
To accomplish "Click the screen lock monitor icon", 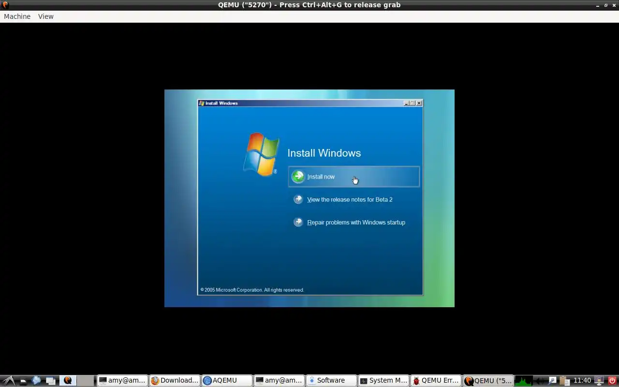I will click(599, 381).
